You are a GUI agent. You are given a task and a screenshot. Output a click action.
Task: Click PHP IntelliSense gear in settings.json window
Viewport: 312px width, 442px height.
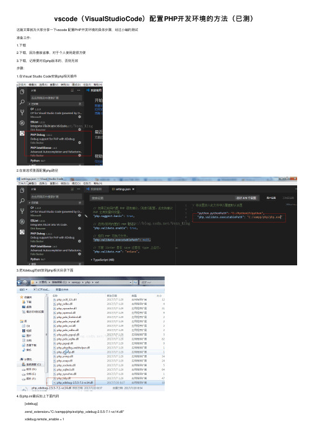pyautogui.click(x=80, y=254)
